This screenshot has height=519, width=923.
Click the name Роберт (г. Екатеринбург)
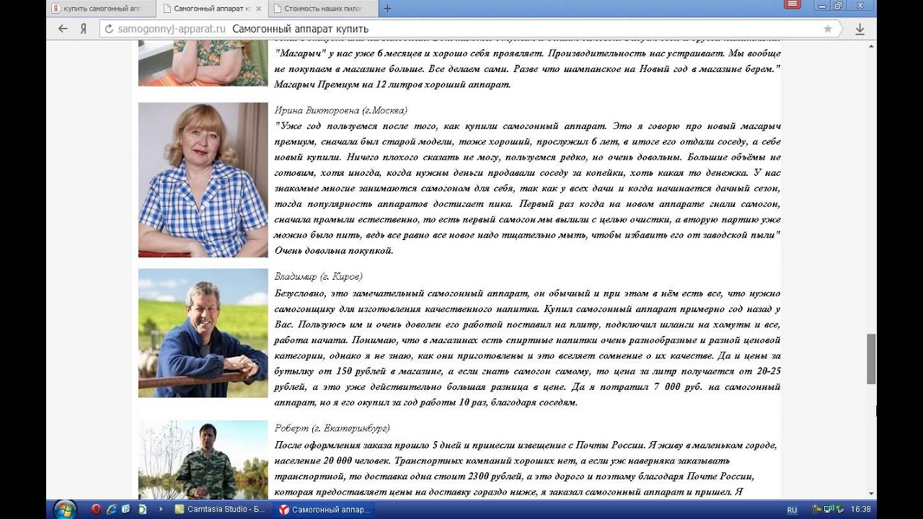332,428
